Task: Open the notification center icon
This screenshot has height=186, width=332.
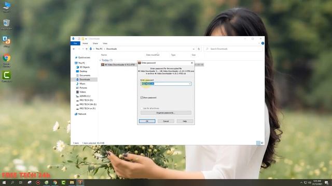Action: pyautogui.click(x=326, y=182)
